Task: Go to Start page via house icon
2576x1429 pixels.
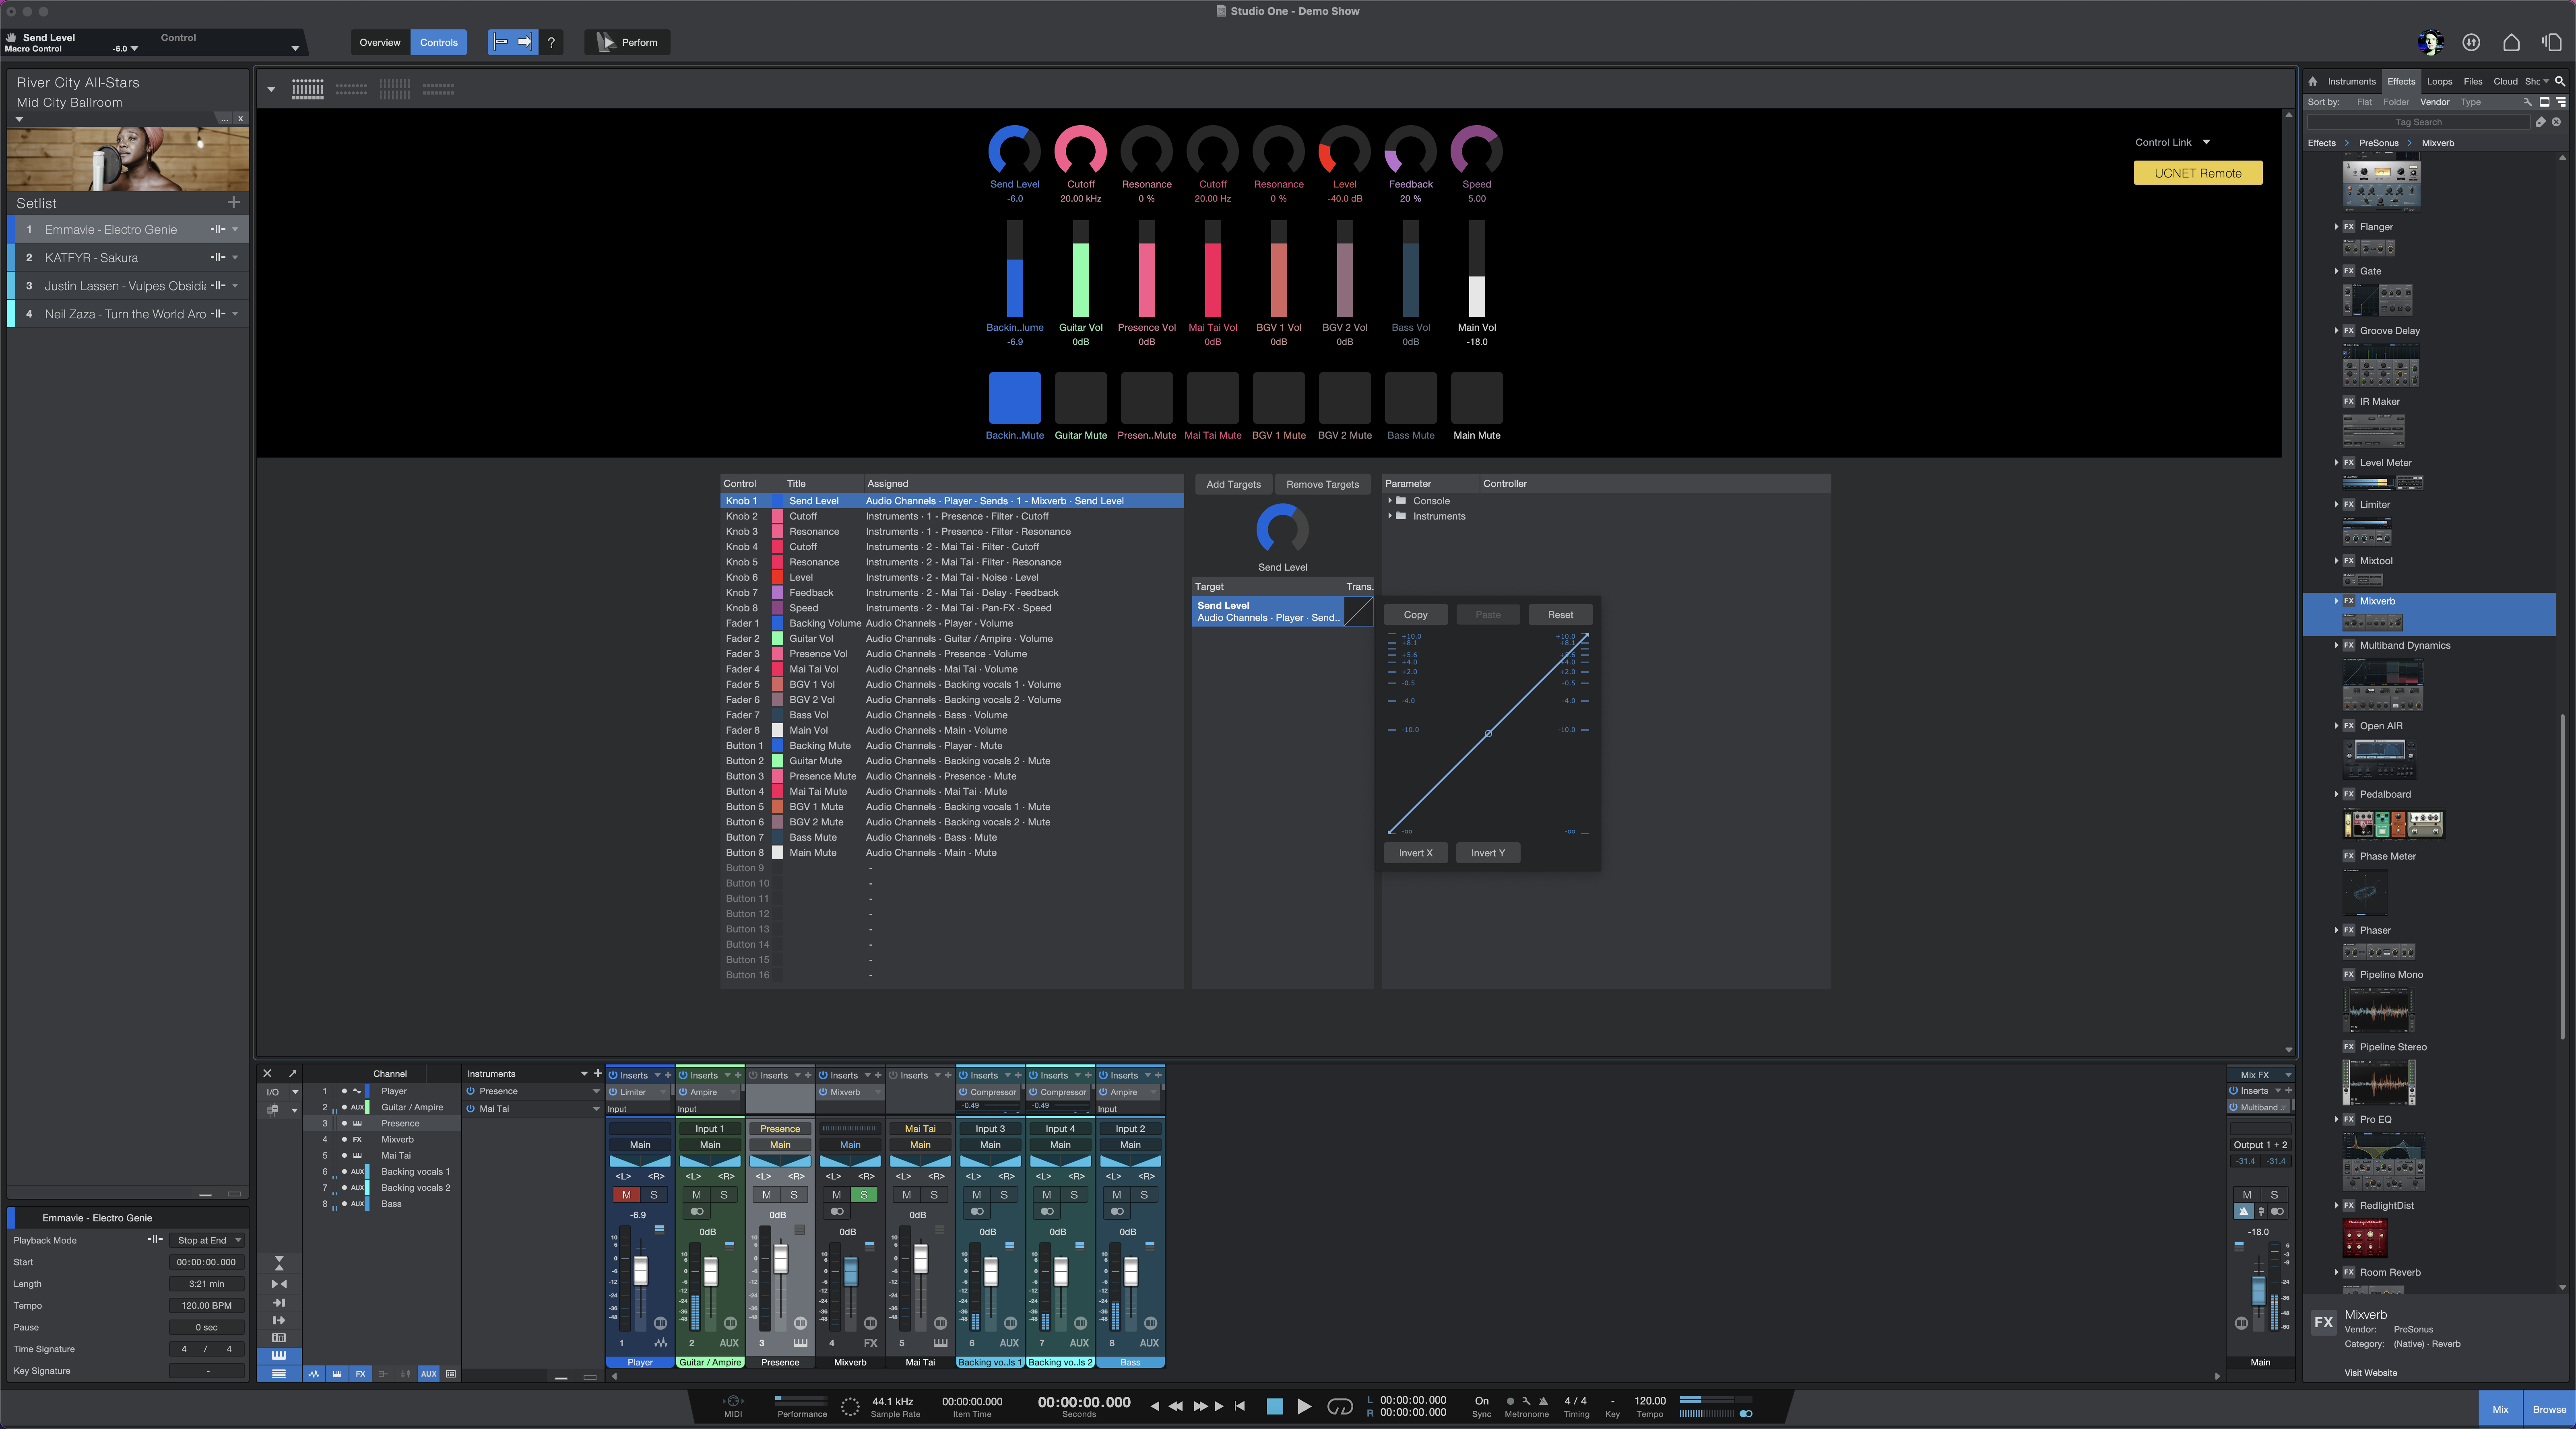Action: 2511,42
